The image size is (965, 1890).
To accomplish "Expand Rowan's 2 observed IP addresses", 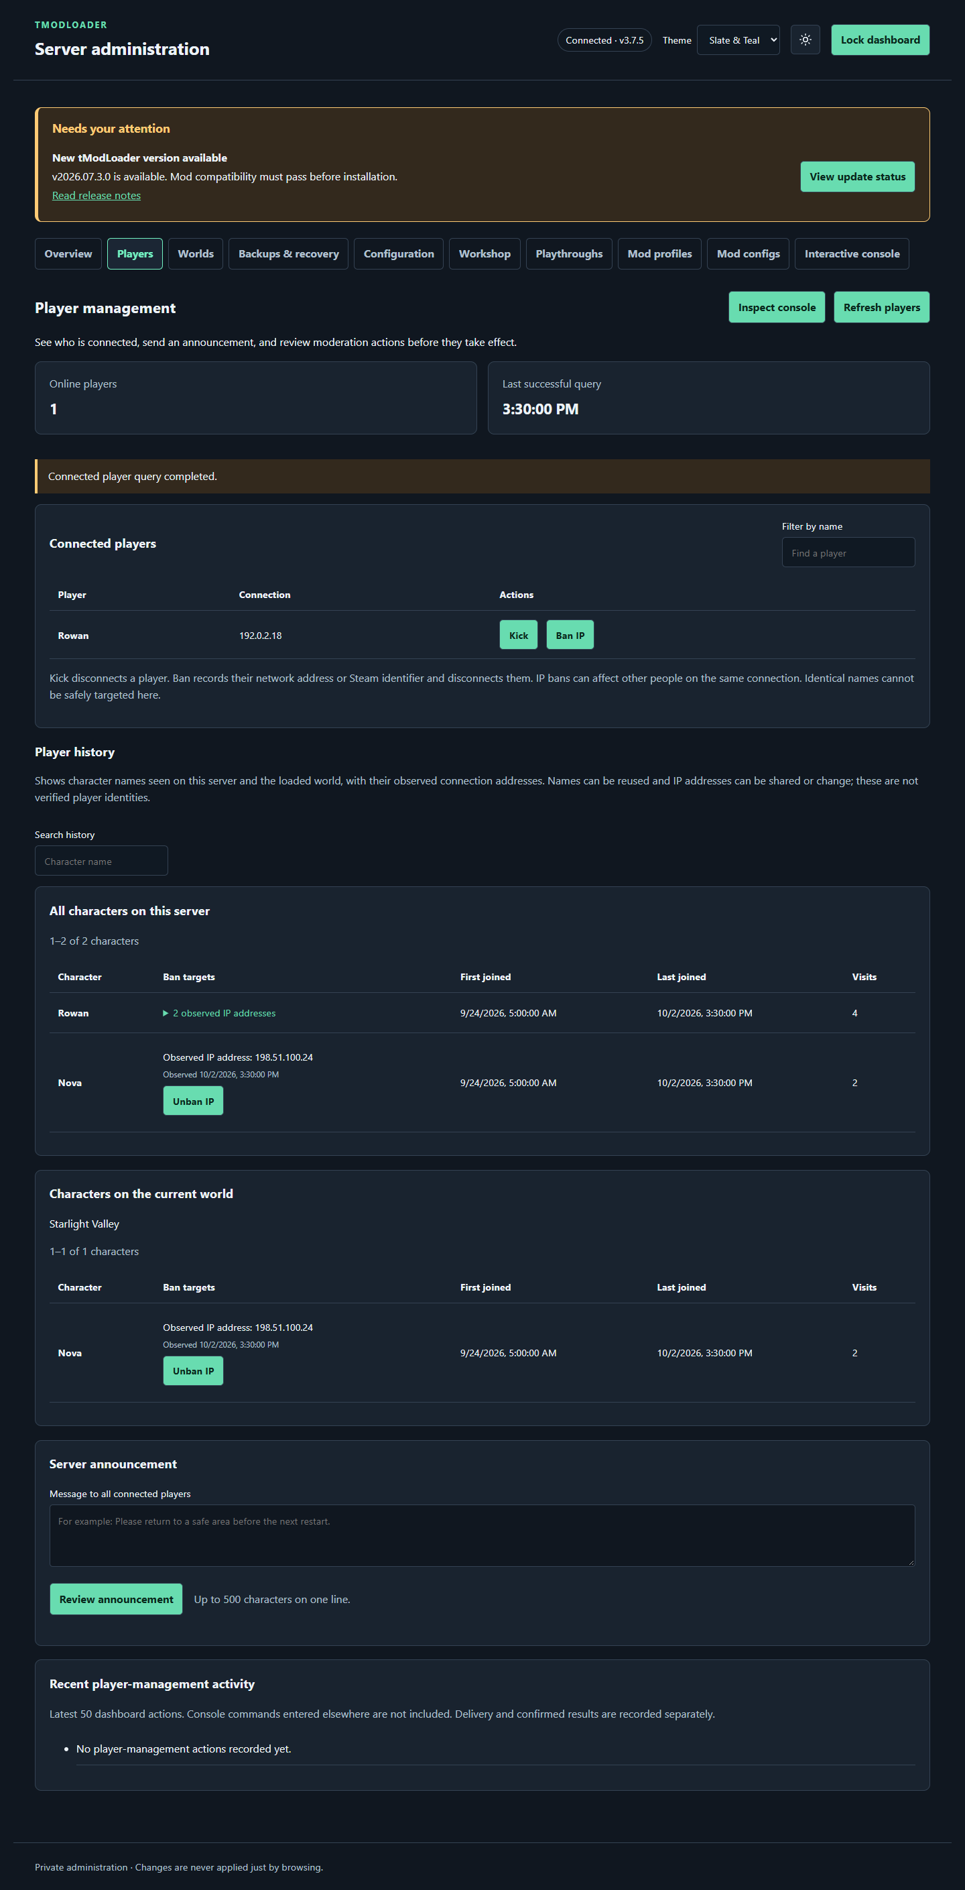I will (219, 1012).
